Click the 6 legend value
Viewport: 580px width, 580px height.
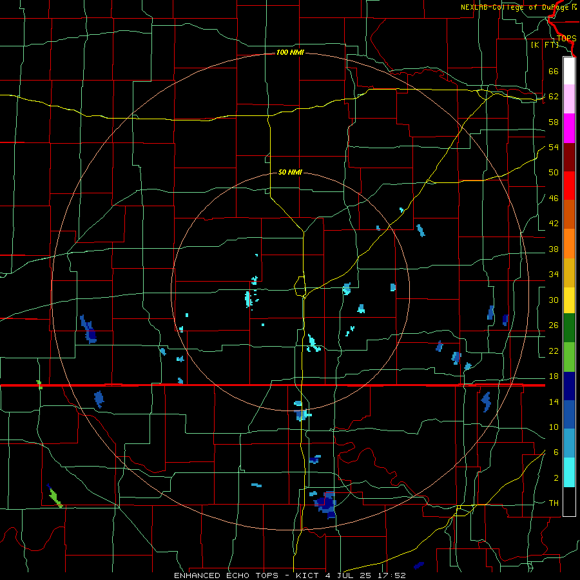point(556,452)
